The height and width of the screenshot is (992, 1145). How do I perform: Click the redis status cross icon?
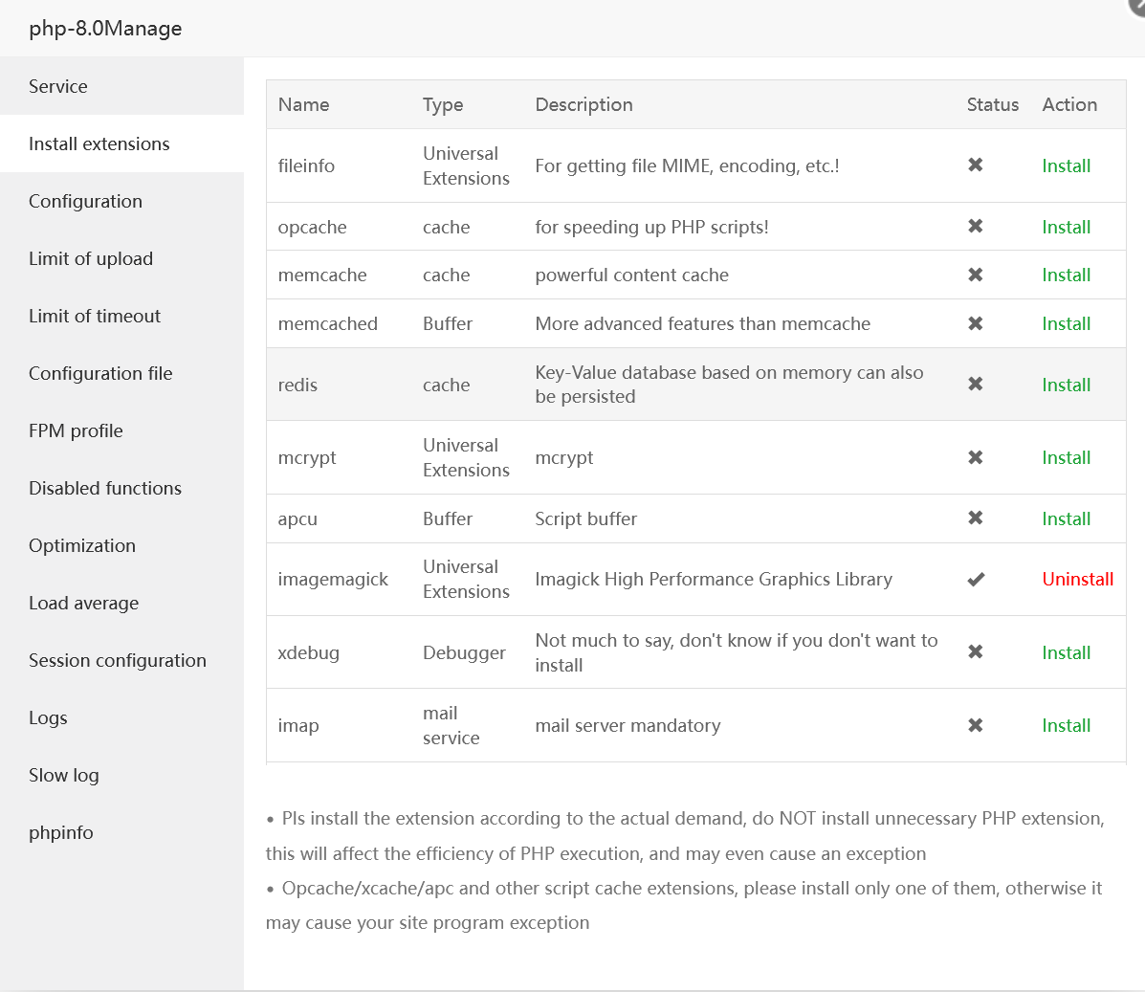coord(975,385)
